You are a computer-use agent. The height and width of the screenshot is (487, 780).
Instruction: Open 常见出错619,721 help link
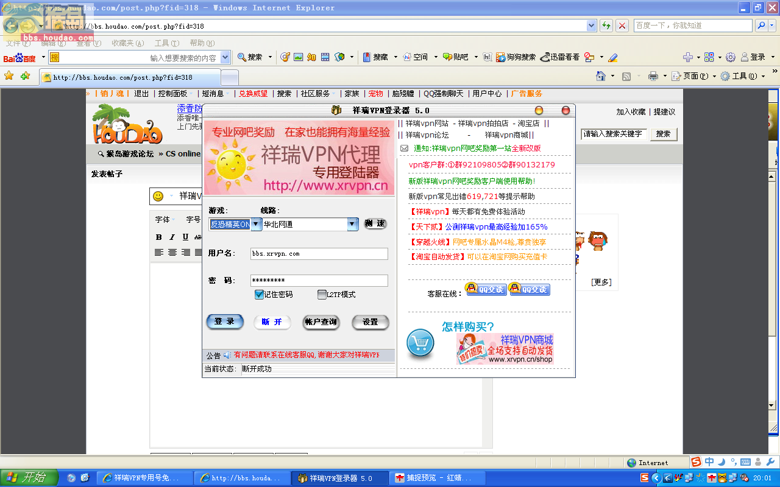(472, 196)
